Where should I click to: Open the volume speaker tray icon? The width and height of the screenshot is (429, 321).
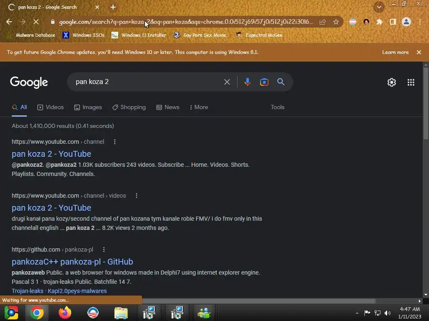388,313
